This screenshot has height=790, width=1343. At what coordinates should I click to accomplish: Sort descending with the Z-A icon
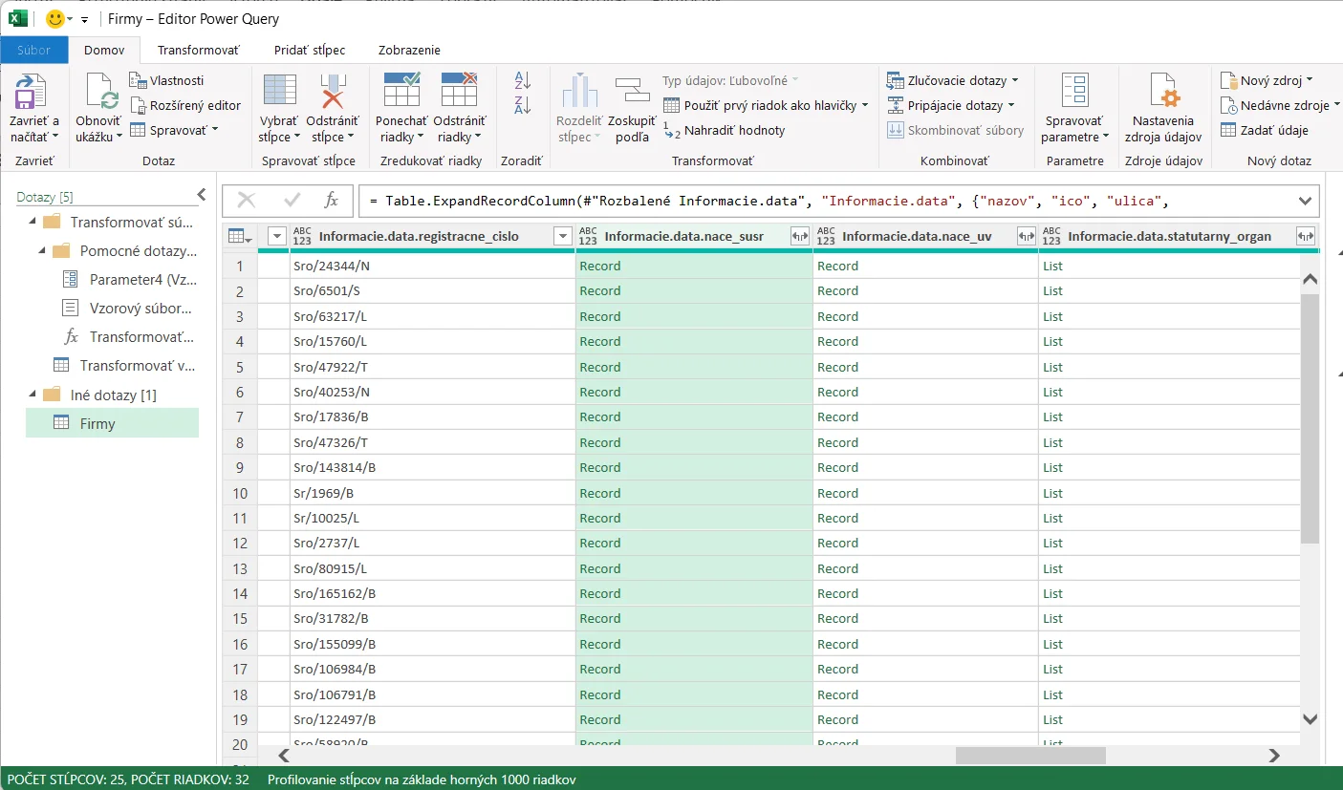click(x=522, y=105)
